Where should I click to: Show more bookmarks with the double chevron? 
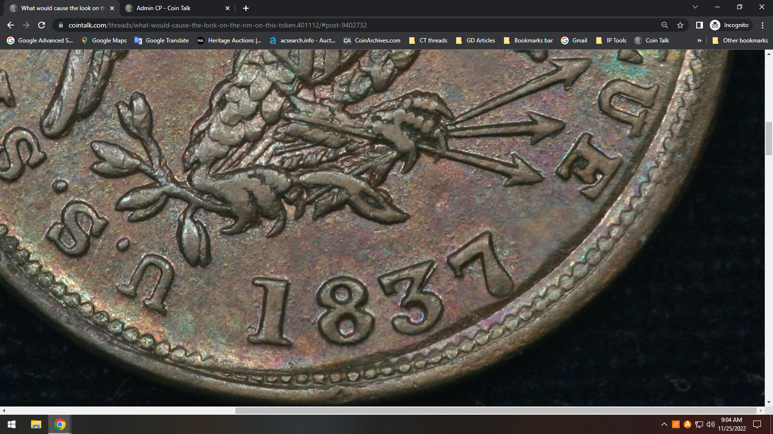click(x=699, y=41)
